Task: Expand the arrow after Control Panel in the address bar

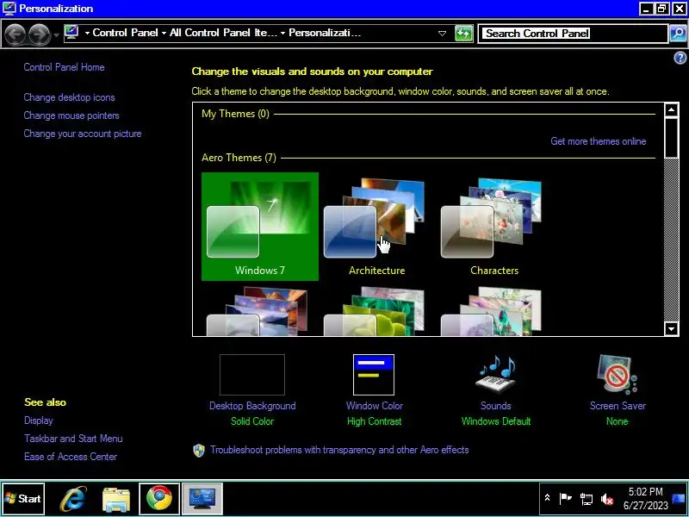Action: click(164, 33)
